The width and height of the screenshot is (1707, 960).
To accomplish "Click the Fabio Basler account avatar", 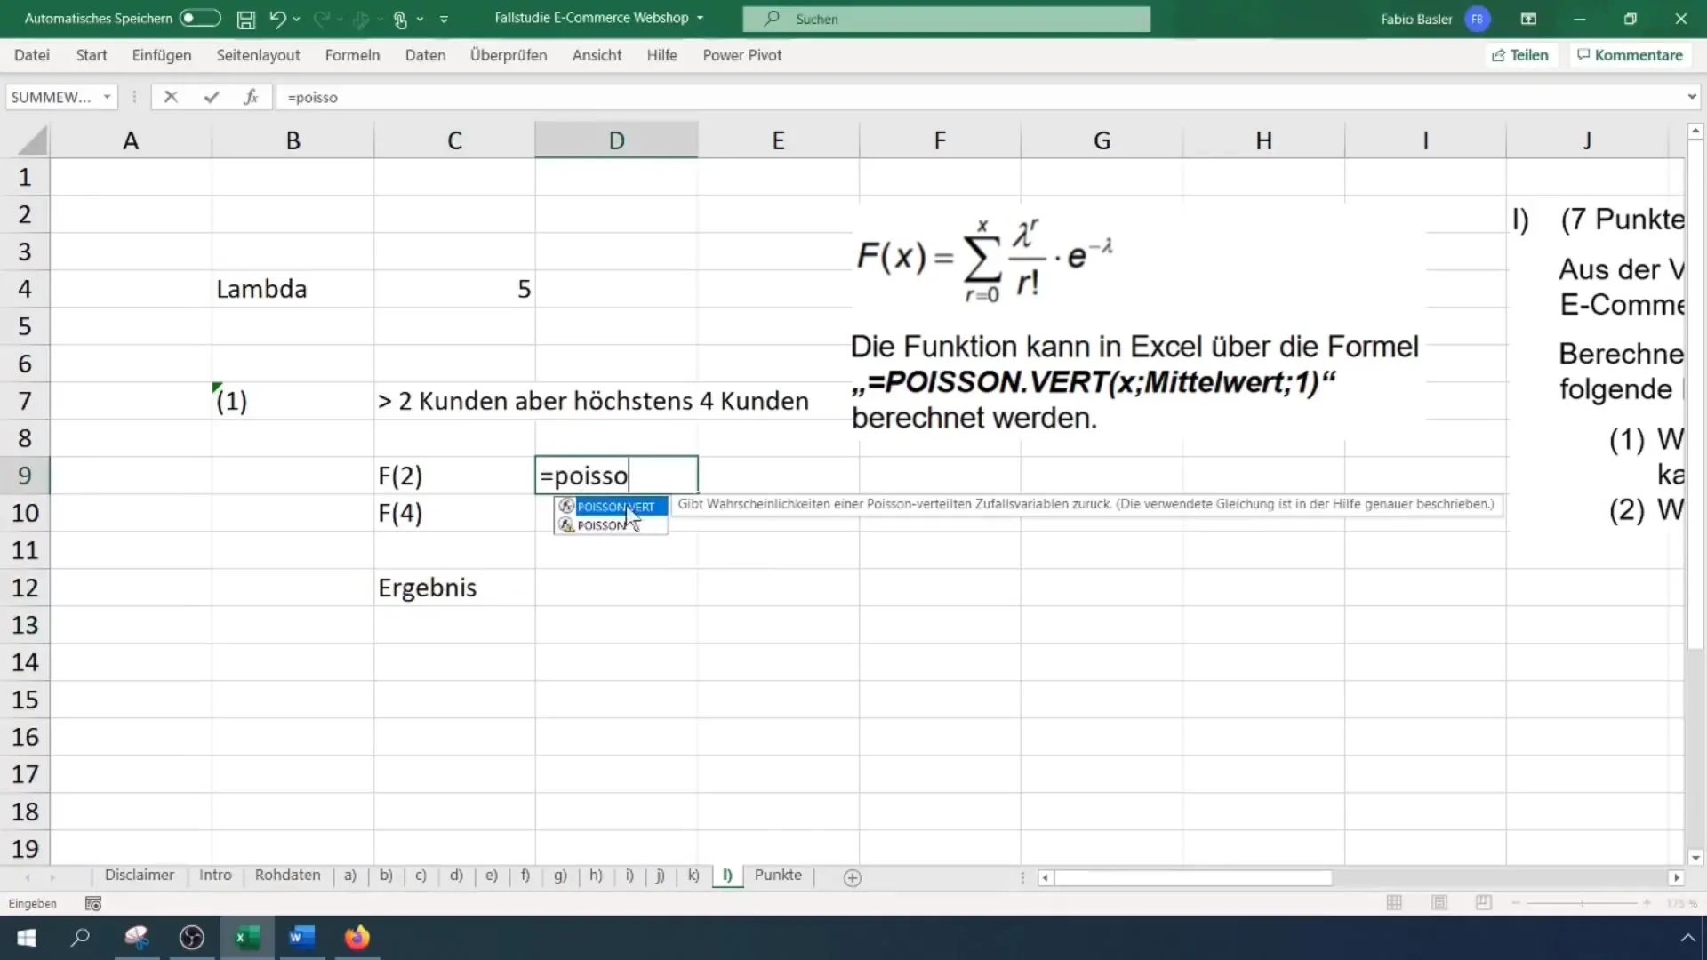I will point(1478,19).
